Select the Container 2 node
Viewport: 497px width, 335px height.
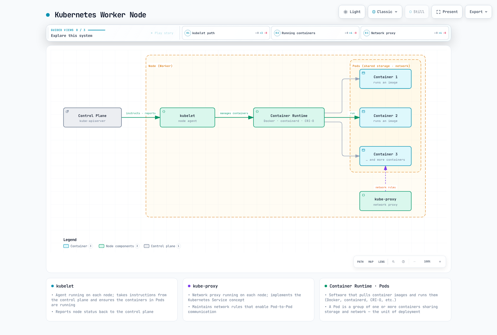(385, 118)
